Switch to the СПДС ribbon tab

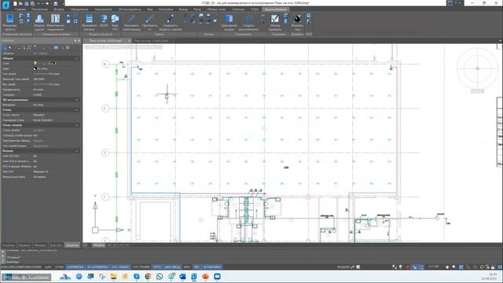[x=255, y=9]
